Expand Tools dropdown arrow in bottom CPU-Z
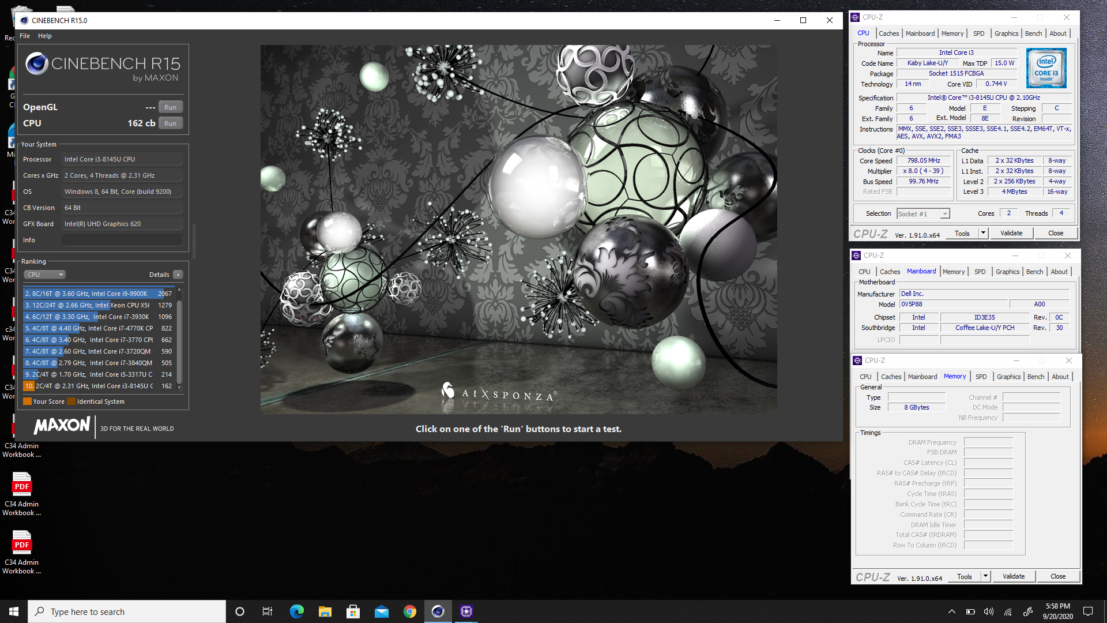Image resolution: width=1107 pixels, height=623 pixels. pyautogui.click(x=985, y=577)
